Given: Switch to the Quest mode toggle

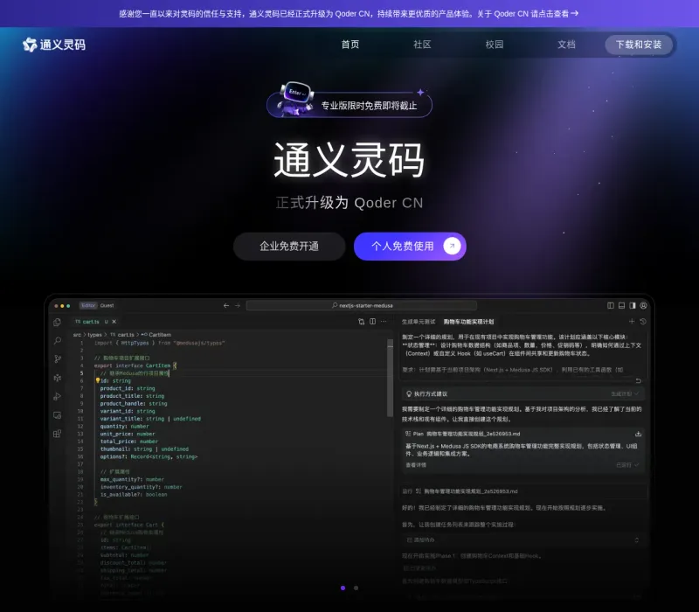Looking at the screenshot, I should 107,305.
